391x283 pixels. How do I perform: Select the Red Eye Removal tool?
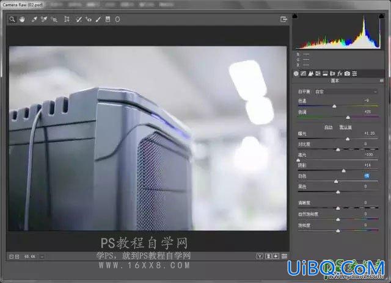click(x=89, y=20)
